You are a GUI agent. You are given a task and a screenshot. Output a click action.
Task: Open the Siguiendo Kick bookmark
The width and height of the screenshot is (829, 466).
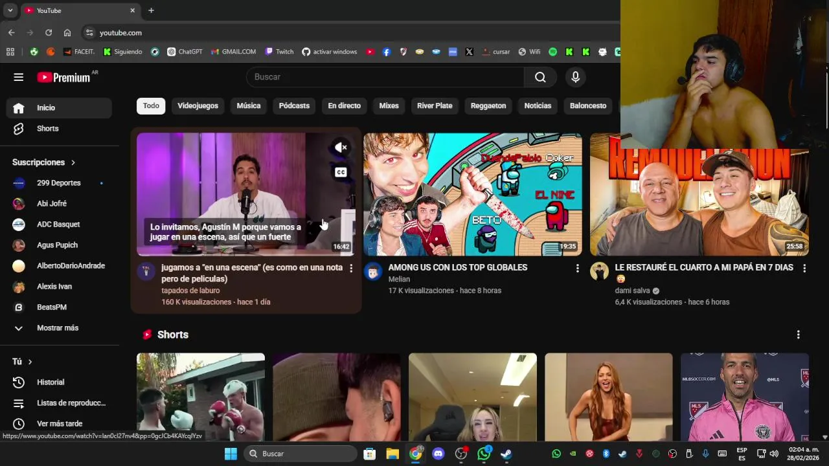[x=122, y=52]
